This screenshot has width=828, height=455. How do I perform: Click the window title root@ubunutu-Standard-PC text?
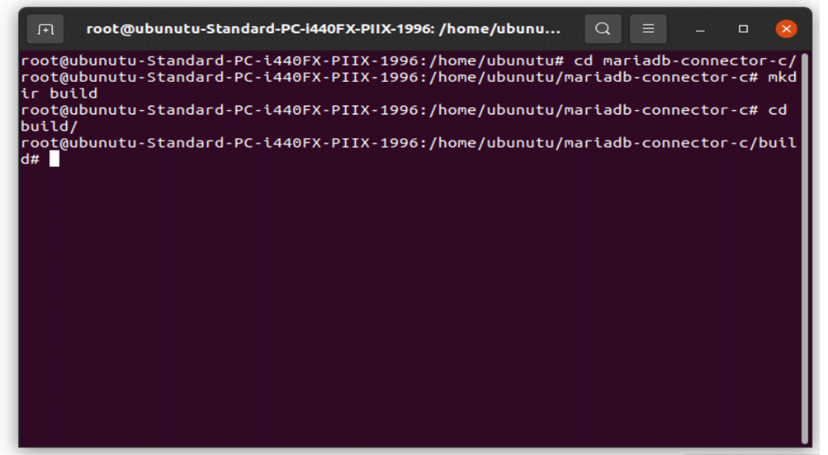pyautogui.click(x=323, y=29)
